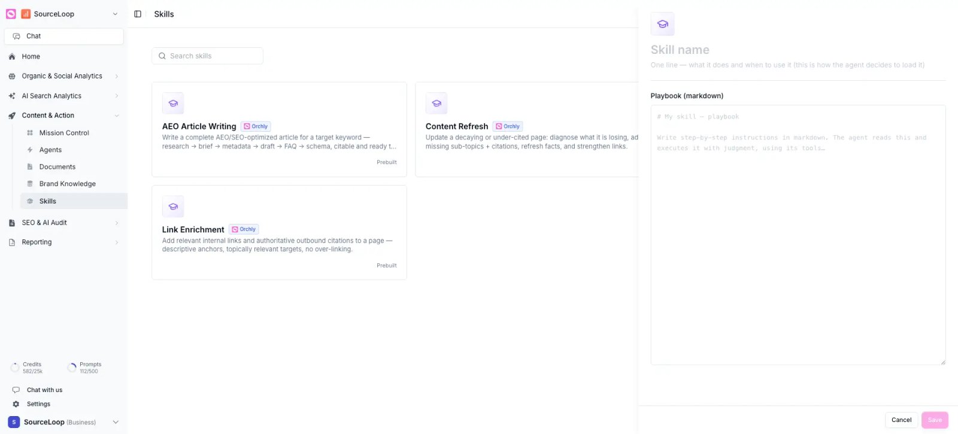Screen dimensions: 958x434
Task: Click the Skills page title
Action: (164, 14)
